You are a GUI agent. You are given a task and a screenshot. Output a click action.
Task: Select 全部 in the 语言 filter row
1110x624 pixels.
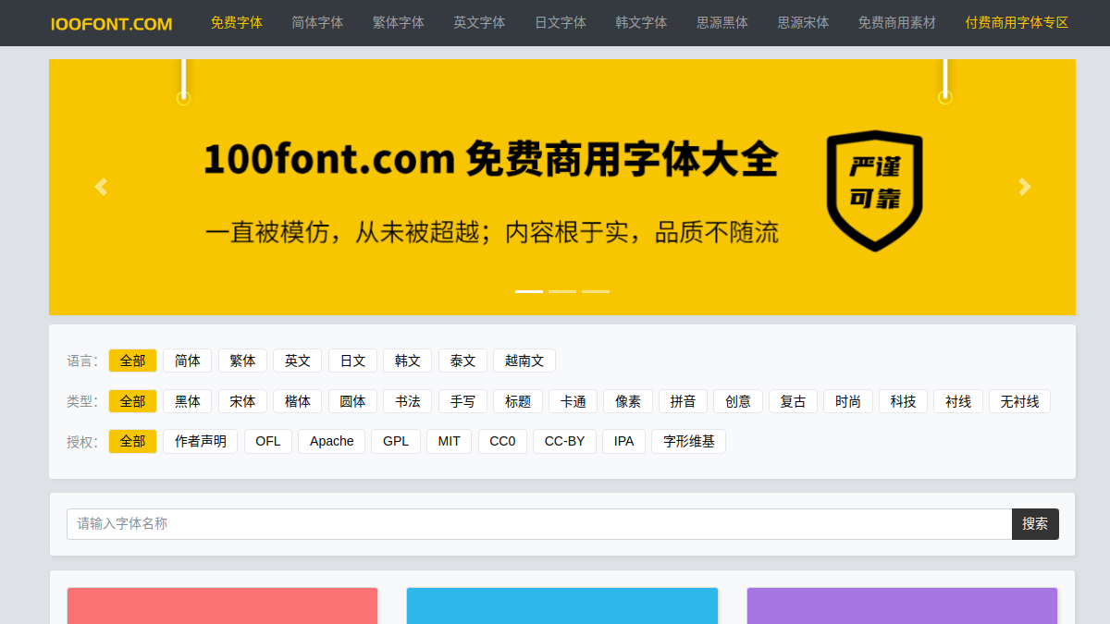(132, 361)
